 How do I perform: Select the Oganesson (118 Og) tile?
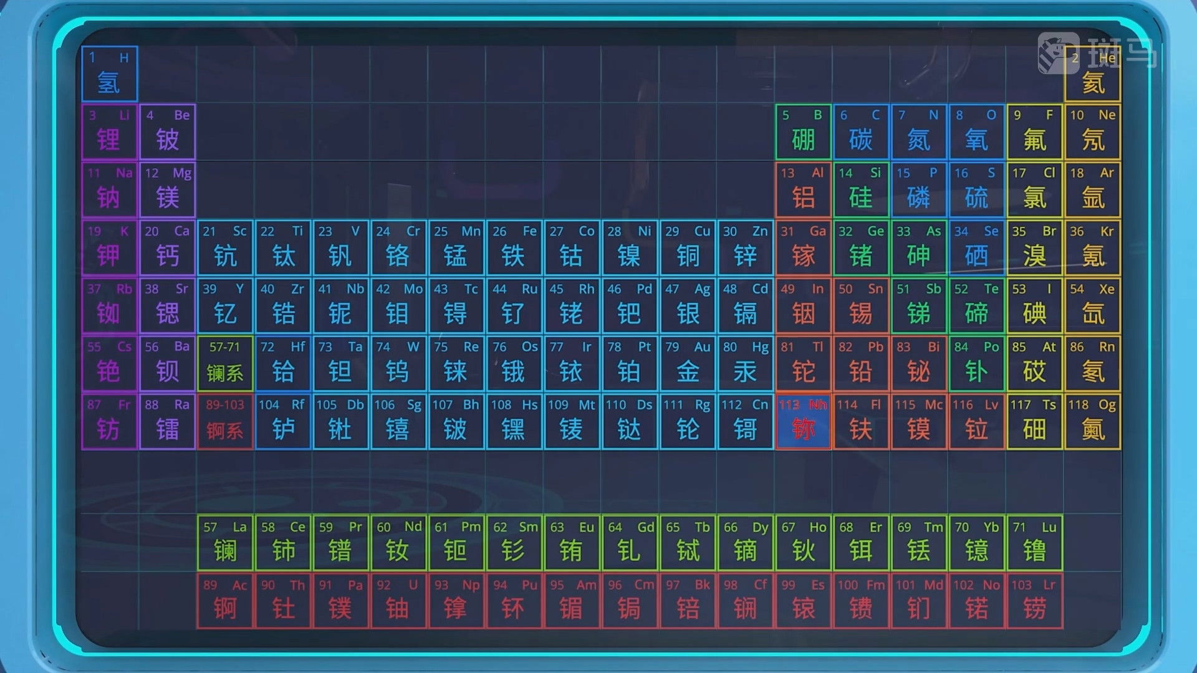[x=1092, y=421]
